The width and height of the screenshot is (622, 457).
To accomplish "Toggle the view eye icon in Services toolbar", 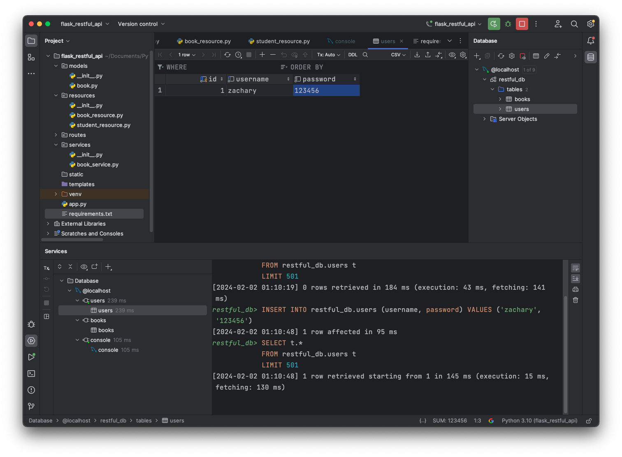I will 84,267.
